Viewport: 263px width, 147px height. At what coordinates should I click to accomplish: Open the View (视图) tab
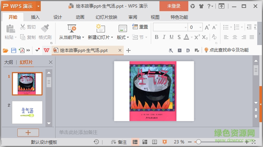coord(155,17)
